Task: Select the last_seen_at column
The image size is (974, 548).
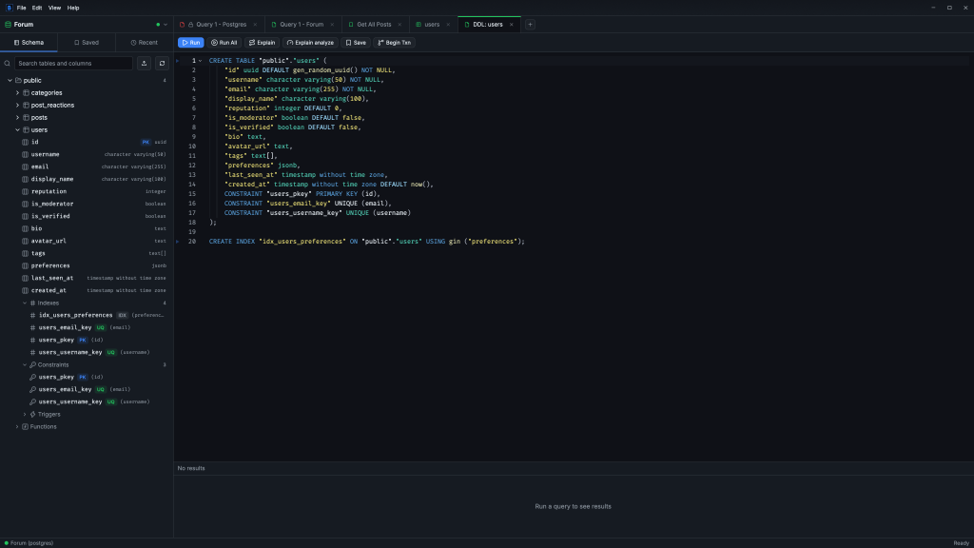Action: tap(86, 279)
